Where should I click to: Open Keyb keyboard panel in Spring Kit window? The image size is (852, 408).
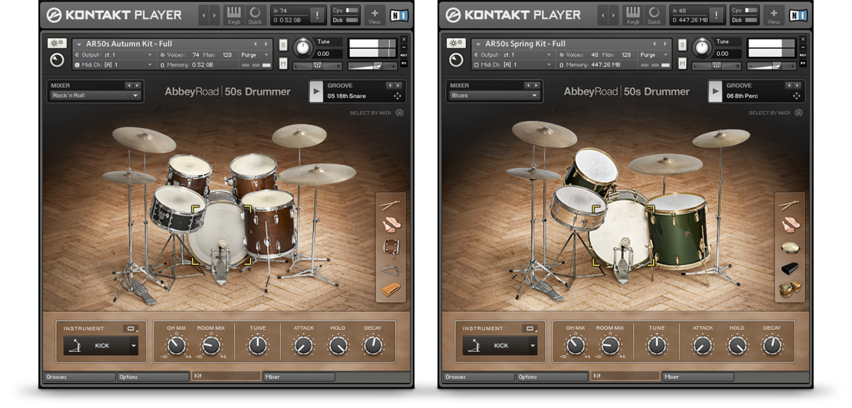tap(633, 15)
